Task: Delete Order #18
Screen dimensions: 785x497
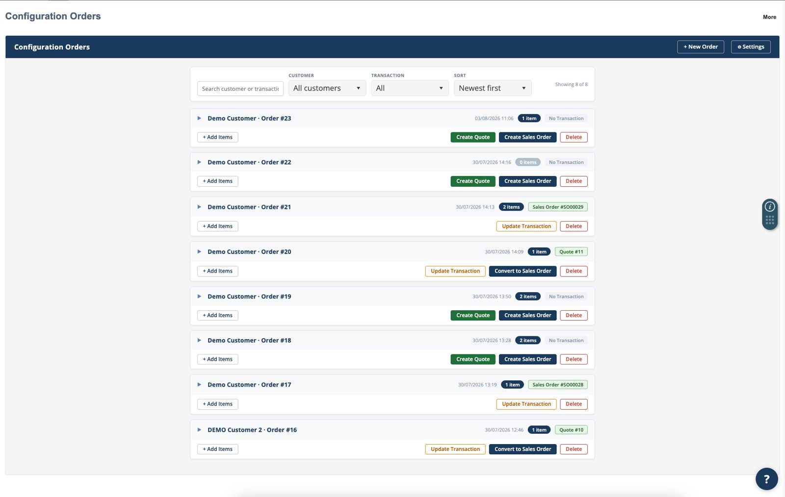Action: pyautogui.click(x=574, y=359)
